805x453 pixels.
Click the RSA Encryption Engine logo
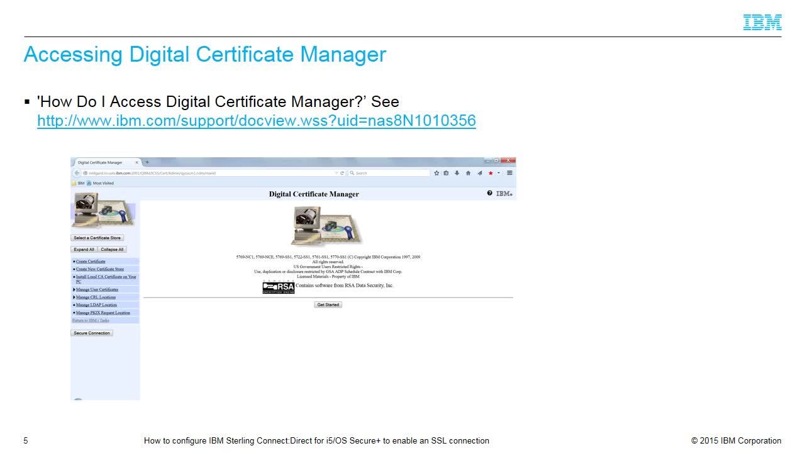279,287
